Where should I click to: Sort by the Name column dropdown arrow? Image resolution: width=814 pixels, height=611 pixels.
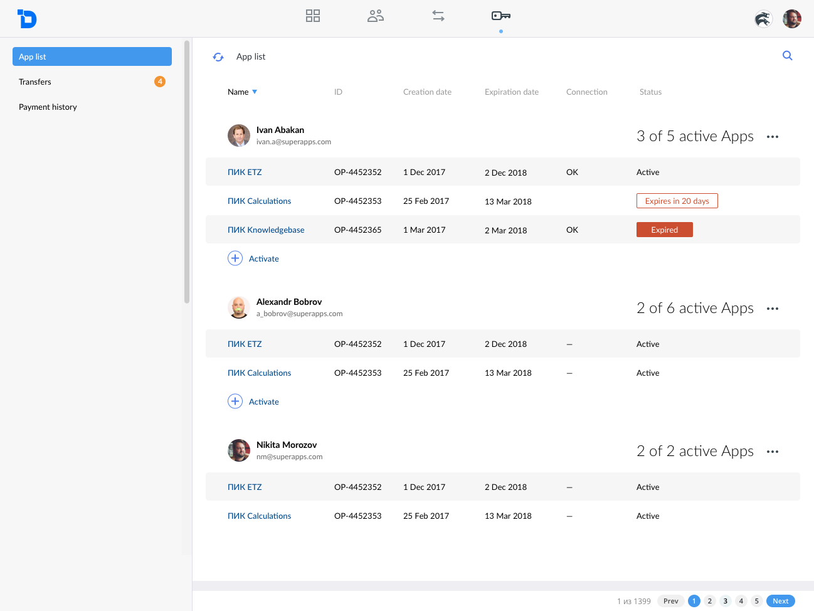[255, 92]
